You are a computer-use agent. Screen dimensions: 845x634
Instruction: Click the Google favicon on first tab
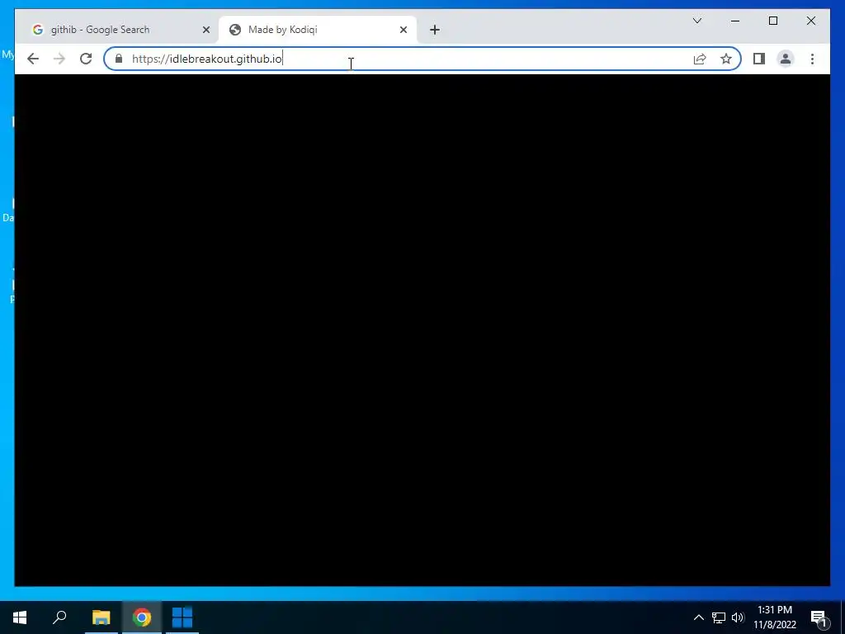tap(38, 30)
